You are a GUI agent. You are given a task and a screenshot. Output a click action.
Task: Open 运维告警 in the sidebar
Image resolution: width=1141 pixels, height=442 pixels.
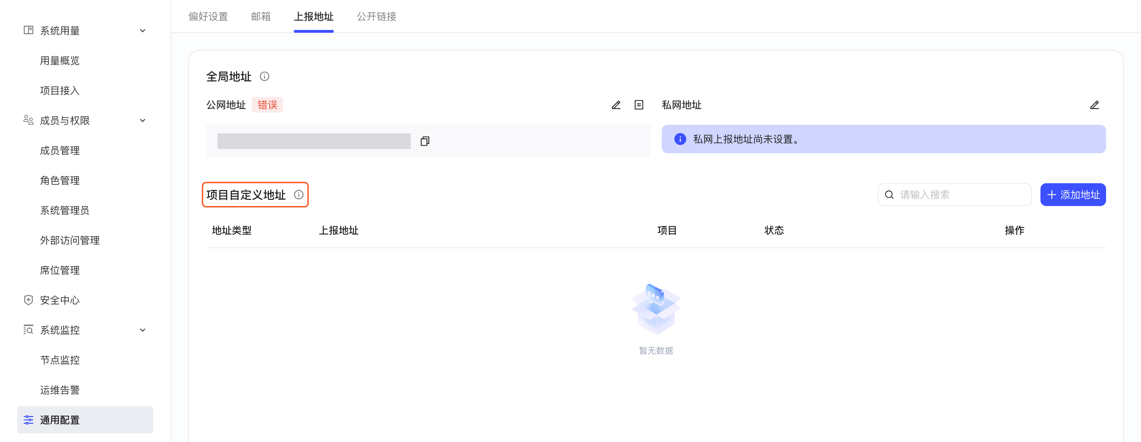tap(60, 390)
